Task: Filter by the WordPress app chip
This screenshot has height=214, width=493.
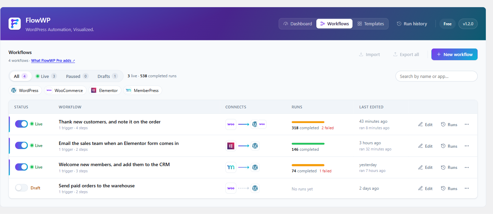Action: [25, 91]
